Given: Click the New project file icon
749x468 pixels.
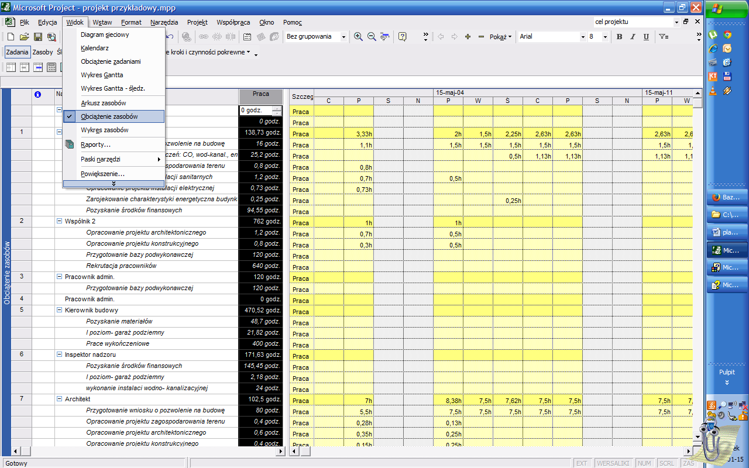Looking at the screenshot, I should [x=11, y=37].
